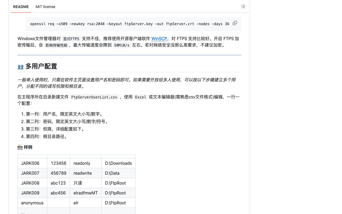Select the 50MiB/s code text
The width and height of the screenshot is (342, 214).
[122, 45]
